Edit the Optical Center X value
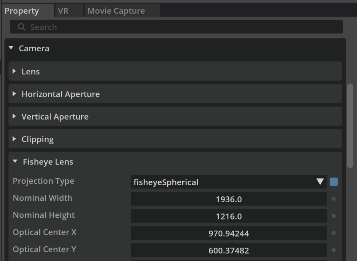Viewport: 357px width, 261px height. [228, 233]
